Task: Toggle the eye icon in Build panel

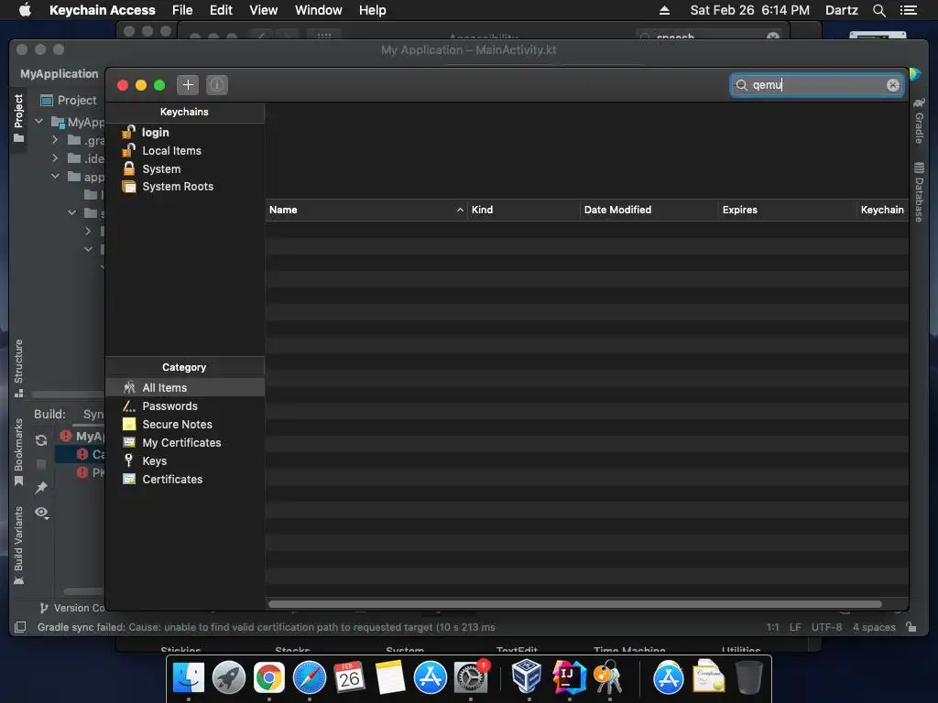Action: 41,513
